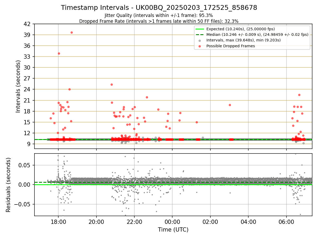Click the x-axis tick label '02:00'
Viewport: 318px width, 239px height.
point(210,222)
